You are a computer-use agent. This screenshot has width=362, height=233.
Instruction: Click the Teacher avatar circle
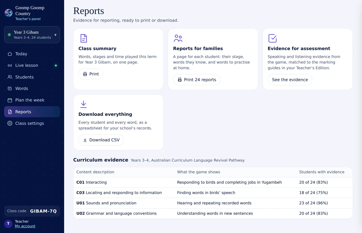[x=8, y=224]
